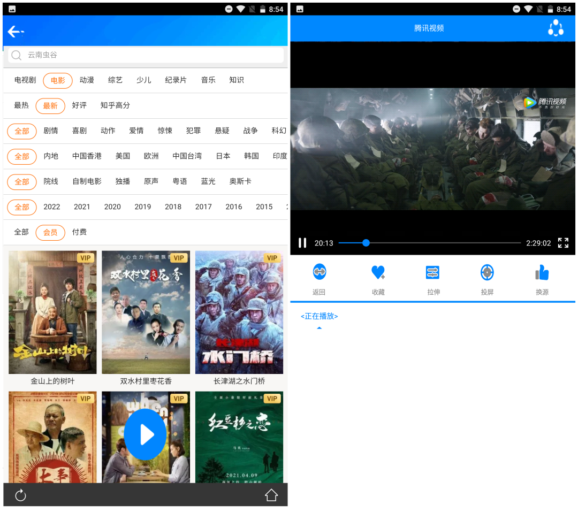Click the 腾讯视频 title in player header
Viewport: 578px width, 512px height.
tap(429, 28)
